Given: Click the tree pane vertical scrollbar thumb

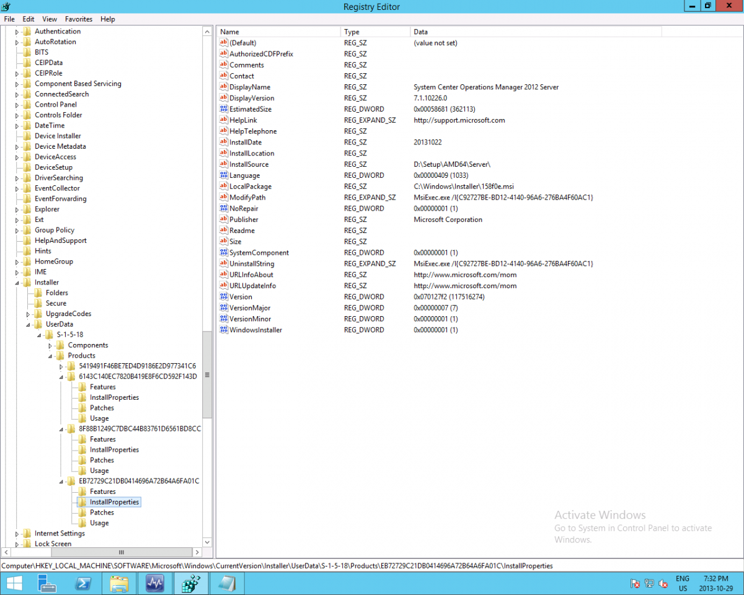Looking at the screenshot, I should [x=207, y=375].
